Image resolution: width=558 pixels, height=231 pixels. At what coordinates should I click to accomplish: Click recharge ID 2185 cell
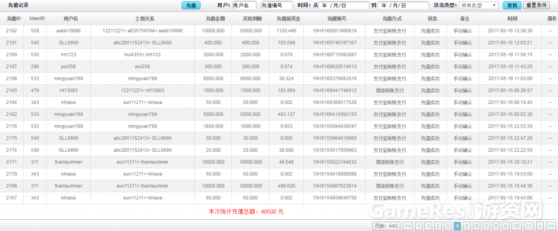tap(11, 90)
